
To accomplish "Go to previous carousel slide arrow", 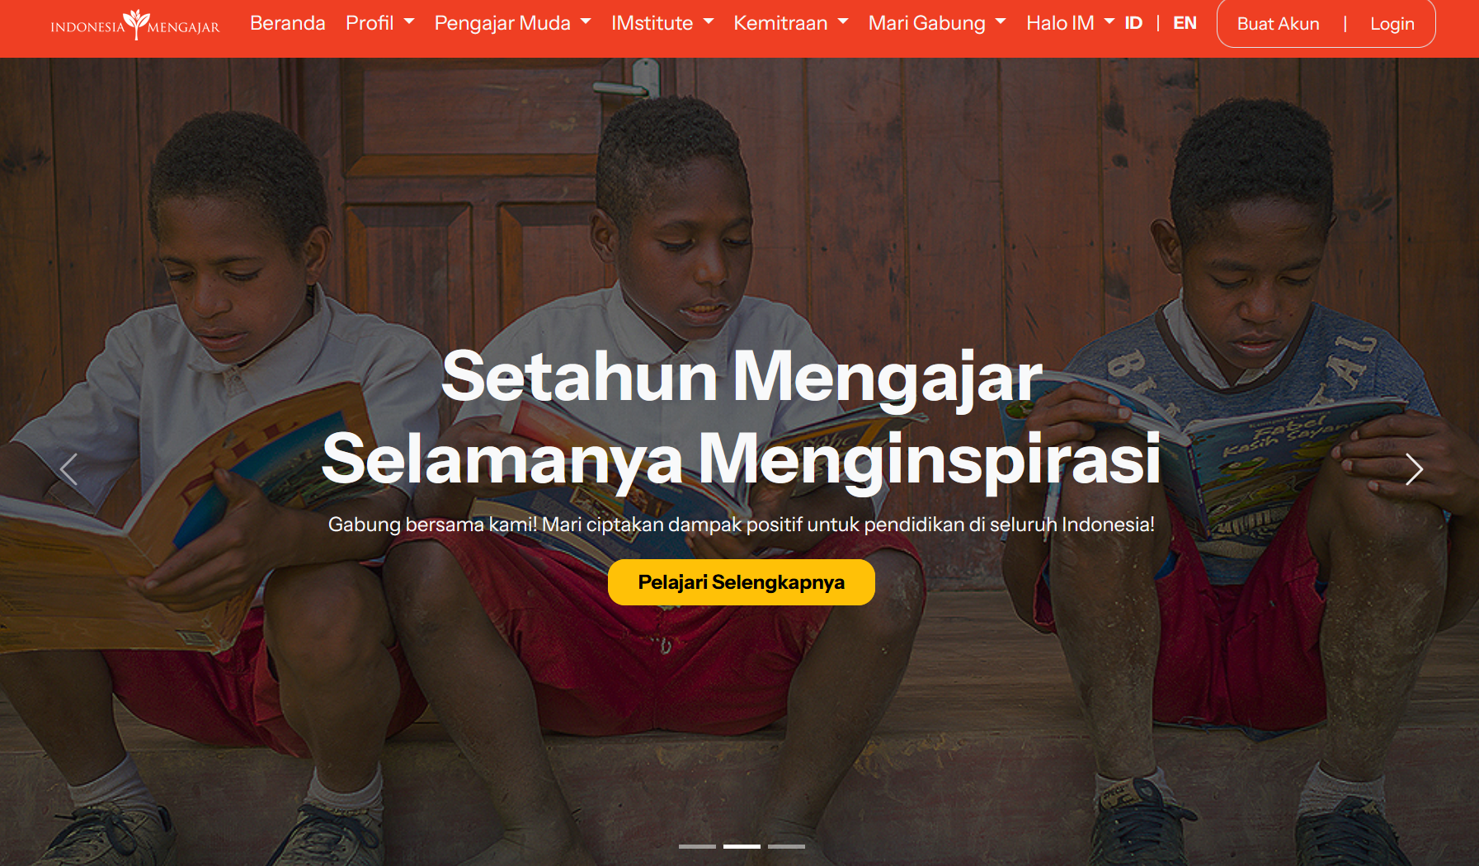I will (x=69, y=469).
